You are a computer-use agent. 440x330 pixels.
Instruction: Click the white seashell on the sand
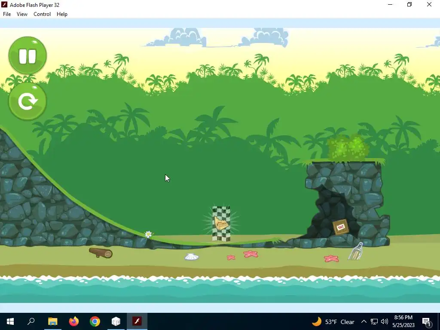tap(192, 257)
